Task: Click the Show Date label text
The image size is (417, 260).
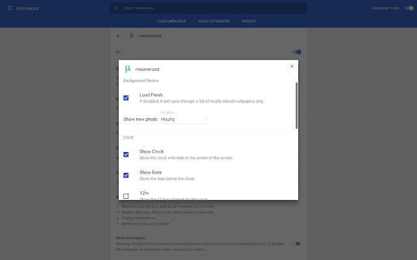Action: [x=151, y=172]
